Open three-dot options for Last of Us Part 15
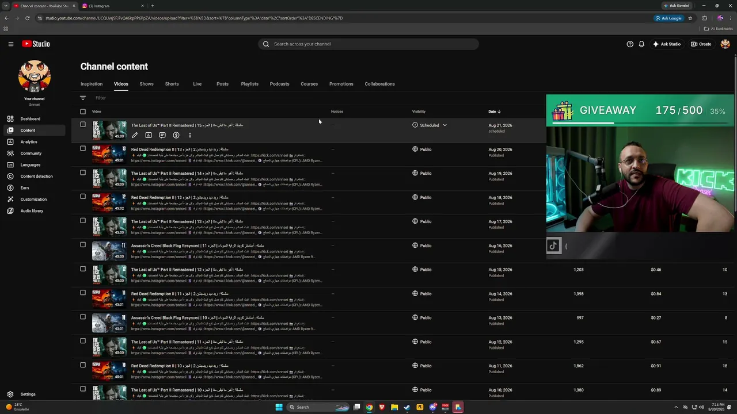This screenshot has width=737, height=414. 190,136
